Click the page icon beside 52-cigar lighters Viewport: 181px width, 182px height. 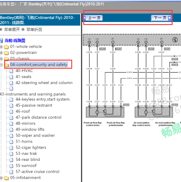point(11,148)
